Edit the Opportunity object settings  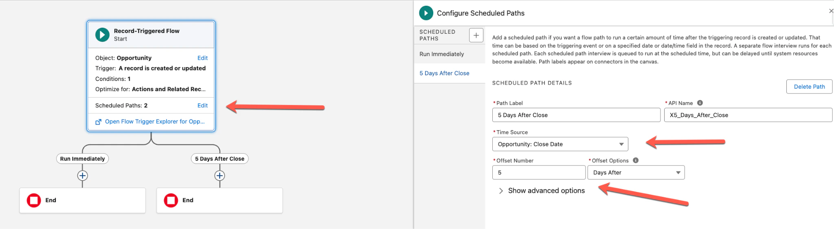coord(202,58)
